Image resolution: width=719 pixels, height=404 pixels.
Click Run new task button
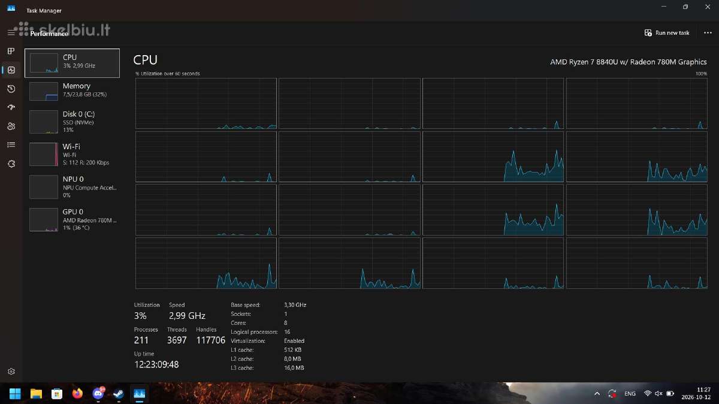pos(667,33)
